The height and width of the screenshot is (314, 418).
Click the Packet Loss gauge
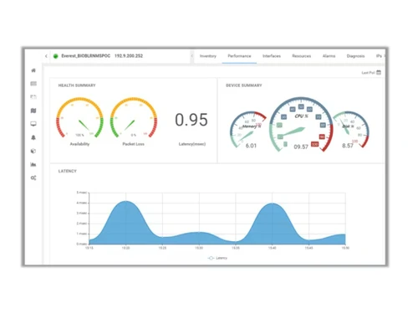pos(134,118)
